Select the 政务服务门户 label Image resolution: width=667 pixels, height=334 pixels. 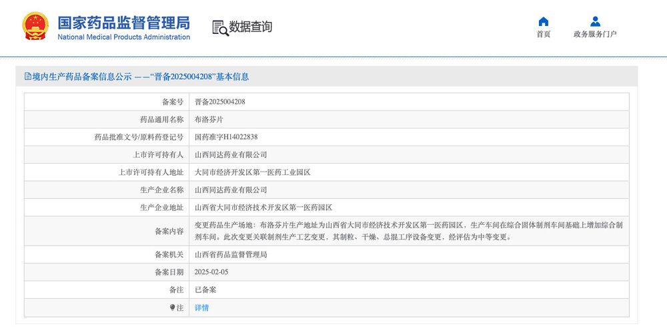595,35
